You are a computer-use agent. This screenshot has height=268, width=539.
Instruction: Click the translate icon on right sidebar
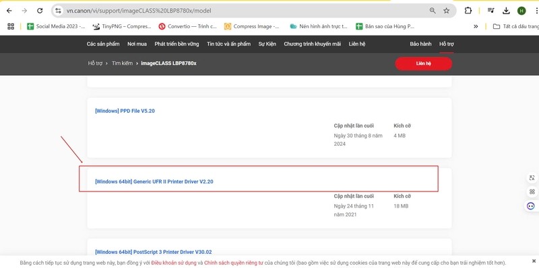[532, 177]
